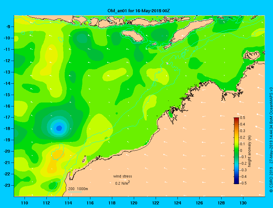Click the latitude label -15
This screenshot has width=273, height=208.
[x=7, y=95]
